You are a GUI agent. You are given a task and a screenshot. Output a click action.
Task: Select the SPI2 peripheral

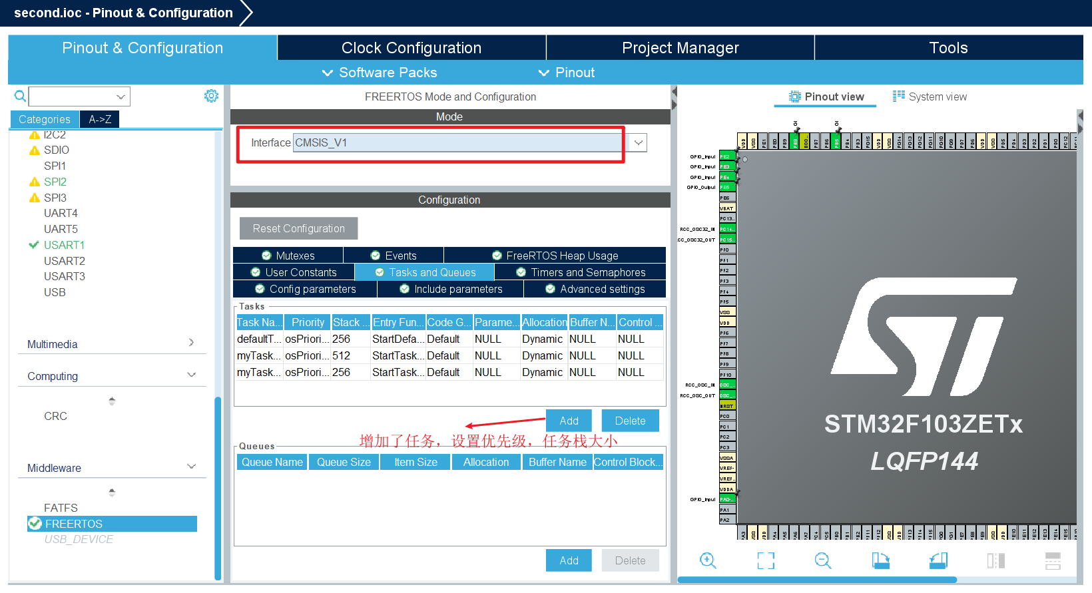(x=55, y=182)
